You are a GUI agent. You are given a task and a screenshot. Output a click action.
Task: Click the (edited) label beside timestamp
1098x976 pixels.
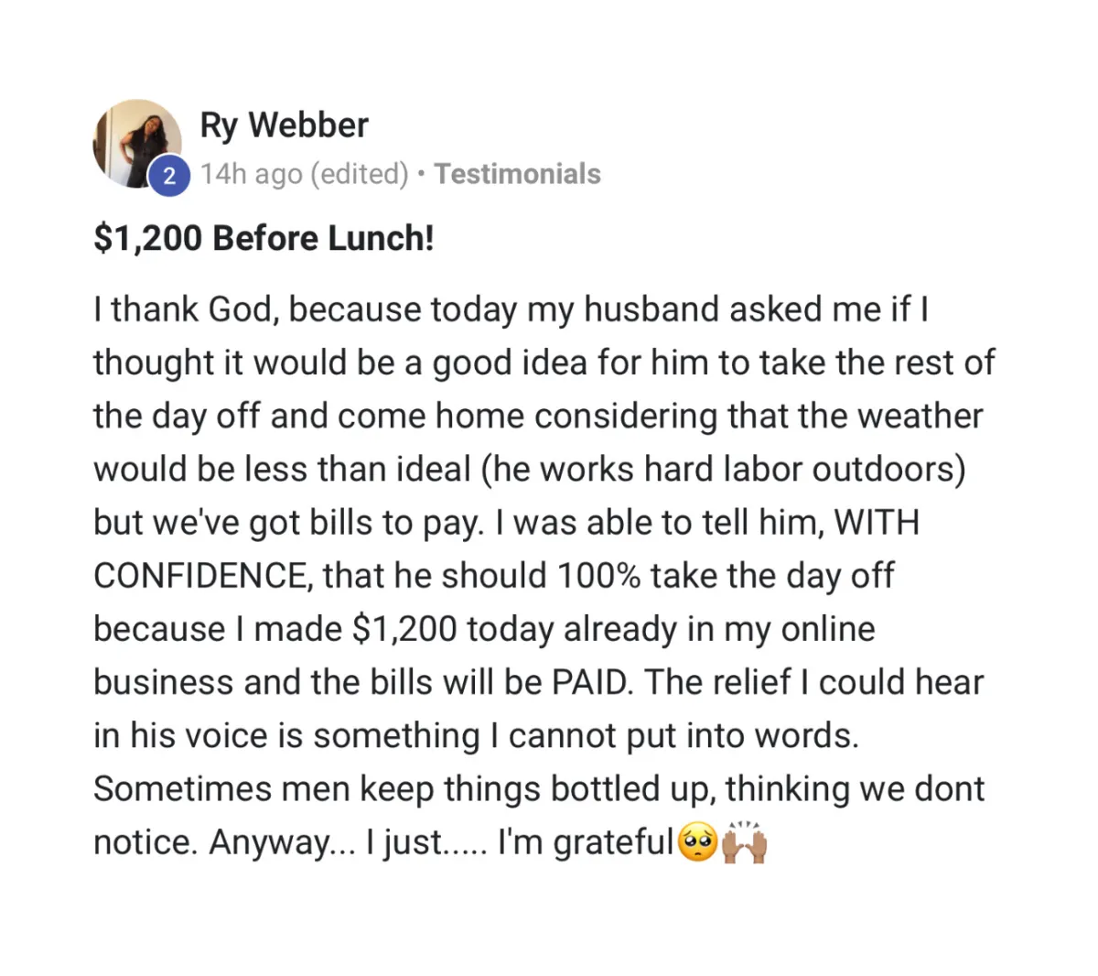360,174
